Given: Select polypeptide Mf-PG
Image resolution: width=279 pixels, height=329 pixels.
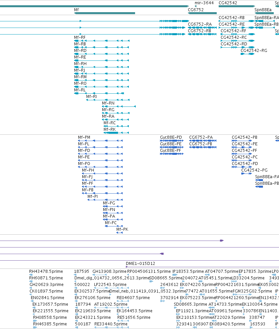Looking at the screenshot, I should pos(109,203).
